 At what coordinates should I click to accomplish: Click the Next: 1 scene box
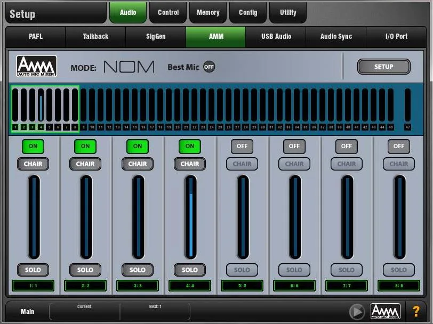(155, 312)
